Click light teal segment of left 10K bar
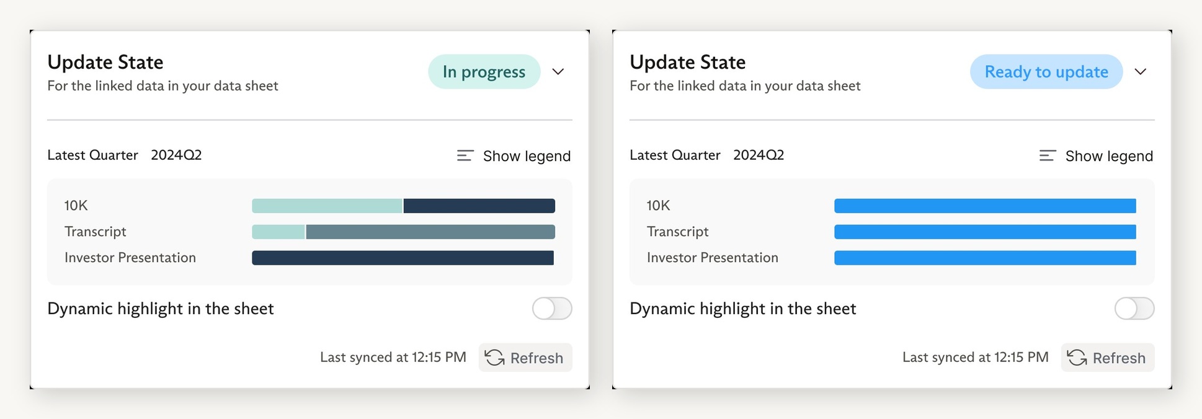The height and width of the screenshot is (419, 1202). [x=327, y=206]
